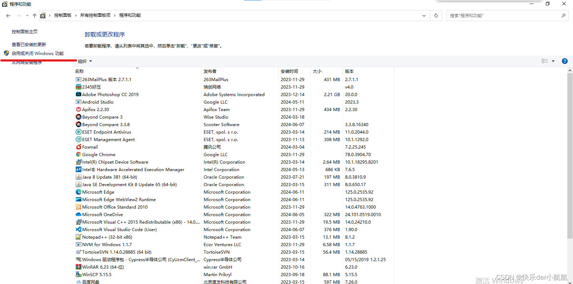Click the Notepad++ program icon
The height and width of the screenshot is (284, 573).
(x=79, y=237)
